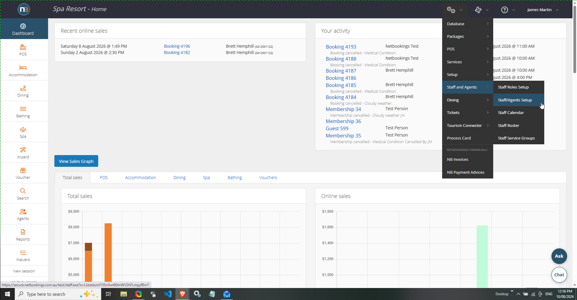The image size is (577, 300).
Task: Open the Outlook app on the taskbar
Action: pos(226,294)
